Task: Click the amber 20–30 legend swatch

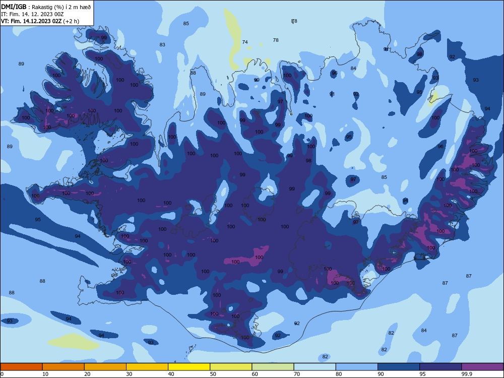Action: point(105,367)
